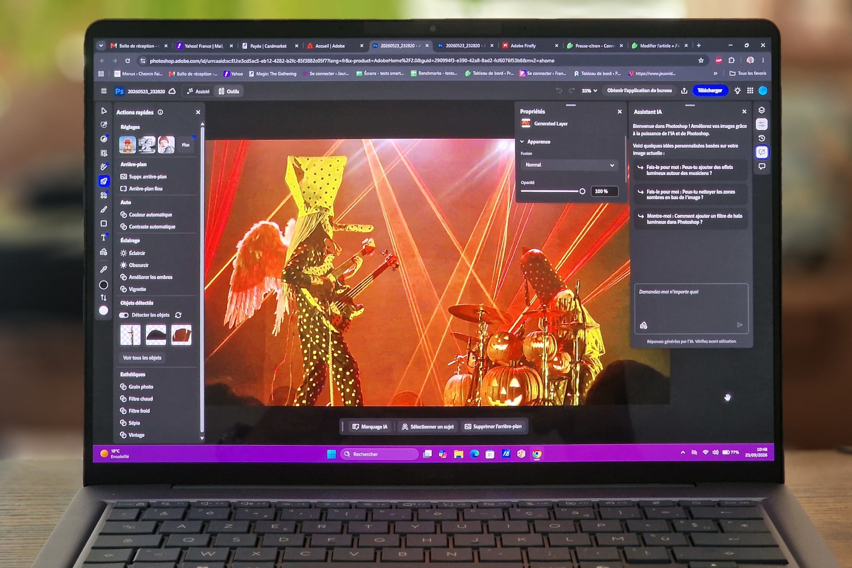Click the Plus adjustments button
The image size is (852, 568).
(185, 145)
